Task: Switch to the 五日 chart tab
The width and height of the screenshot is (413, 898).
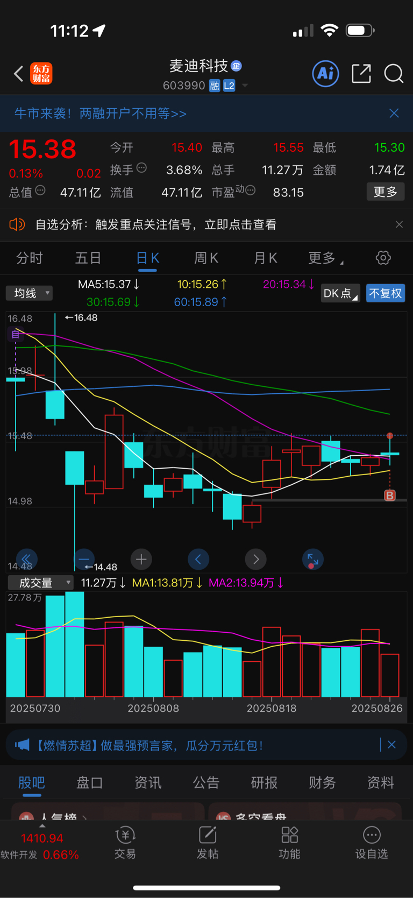Action: point(88,258)
